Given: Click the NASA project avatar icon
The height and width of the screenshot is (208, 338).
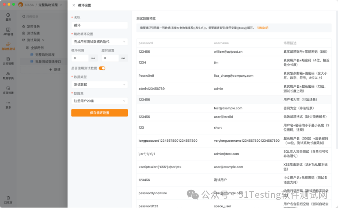Looking at the screenshot, I should coord(21,5).
